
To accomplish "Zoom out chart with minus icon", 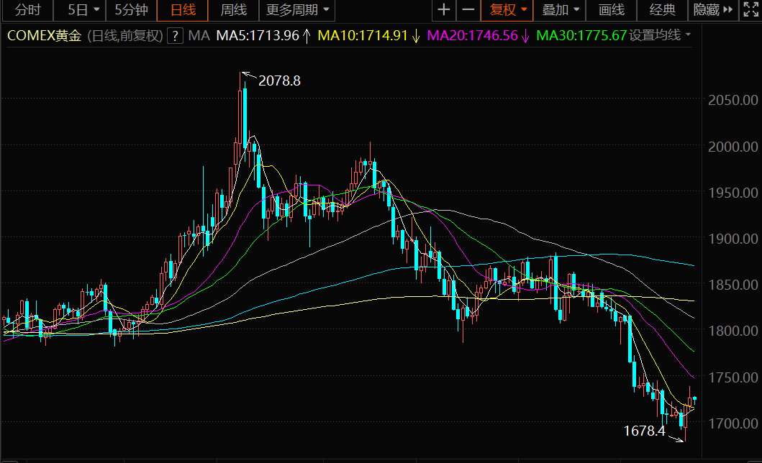I will (468, 10).
